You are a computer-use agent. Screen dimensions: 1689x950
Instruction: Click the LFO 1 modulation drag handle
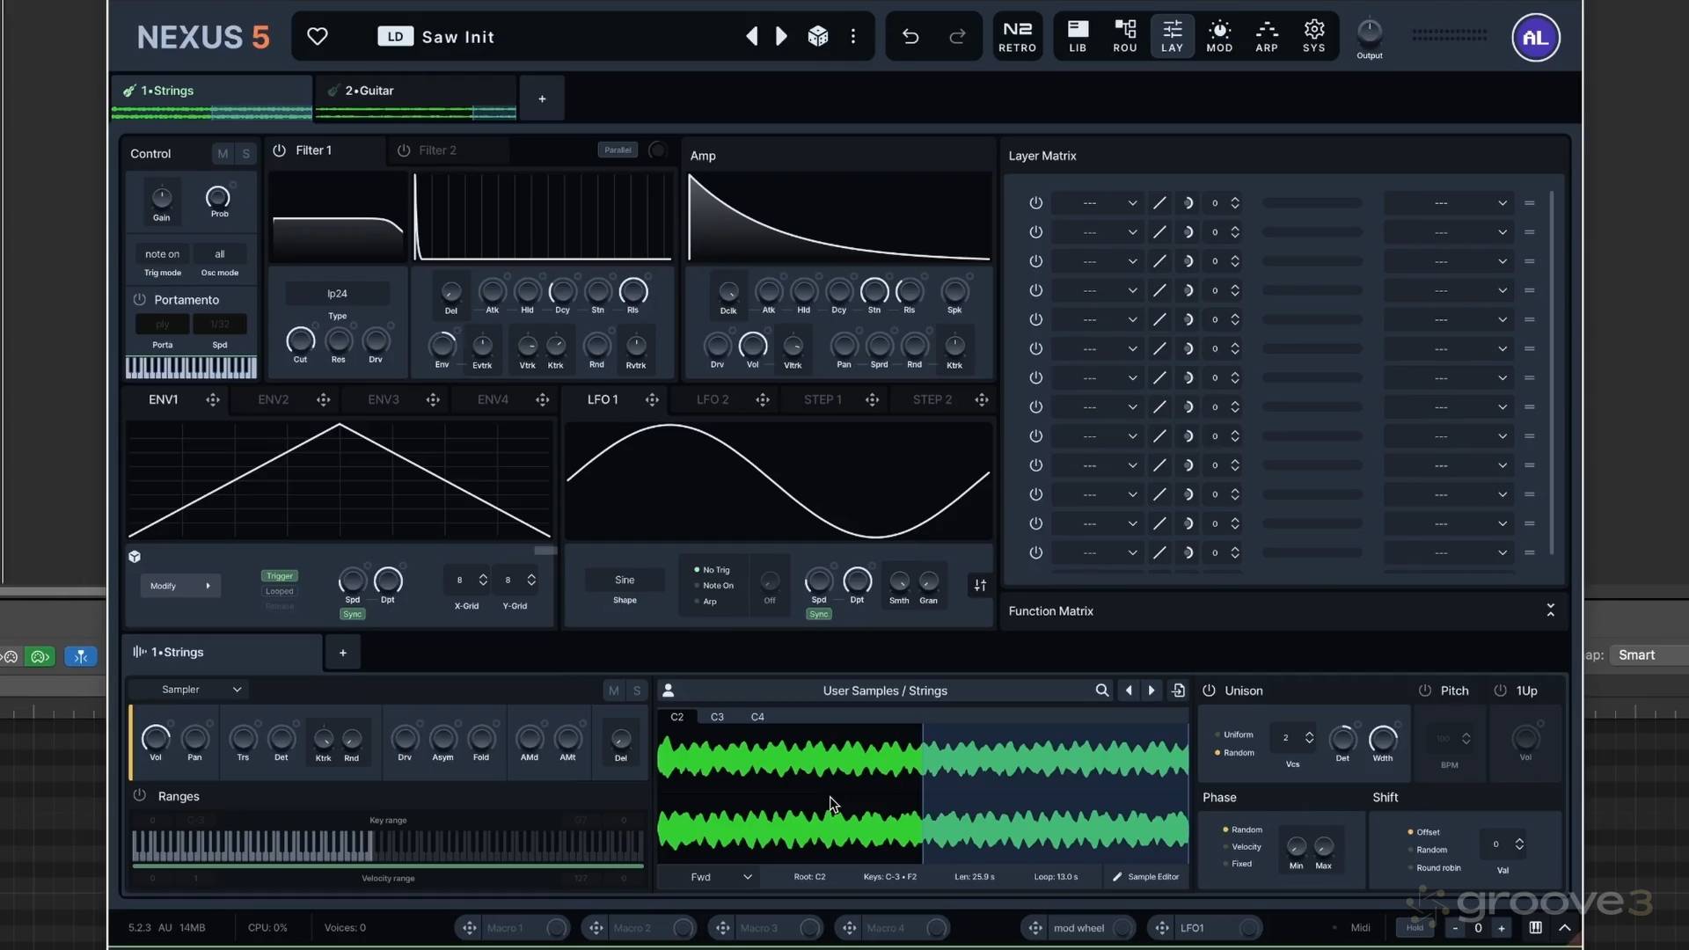(x=652, y=399)
